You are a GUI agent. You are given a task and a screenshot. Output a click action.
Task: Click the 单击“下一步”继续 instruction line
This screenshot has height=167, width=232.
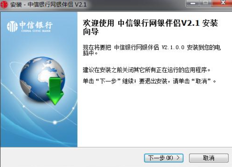[x=149, y=81]
